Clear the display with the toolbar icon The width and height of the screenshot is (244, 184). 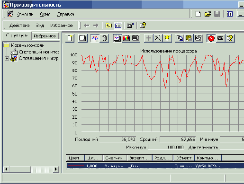(82, 38)
